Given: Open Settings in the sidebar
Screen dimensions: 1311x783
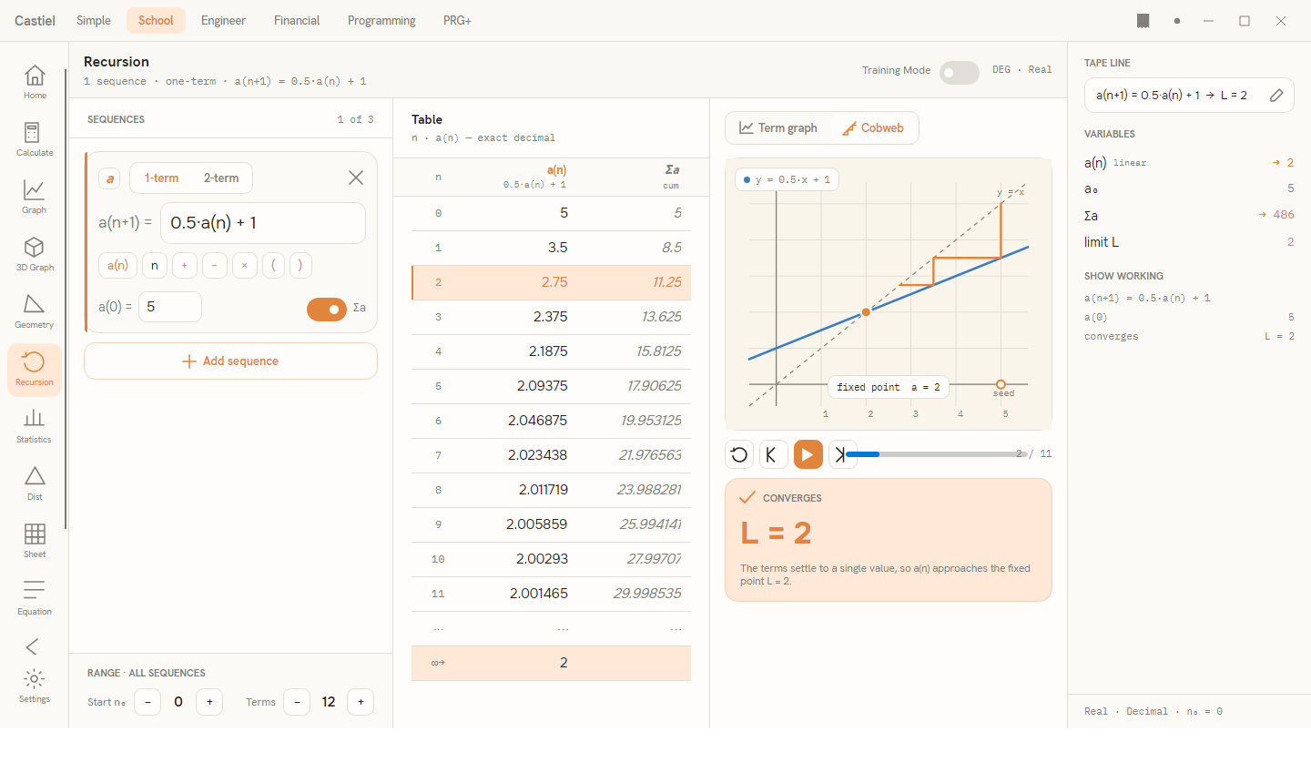Looking at the screenshot, I should coord(35,686).
